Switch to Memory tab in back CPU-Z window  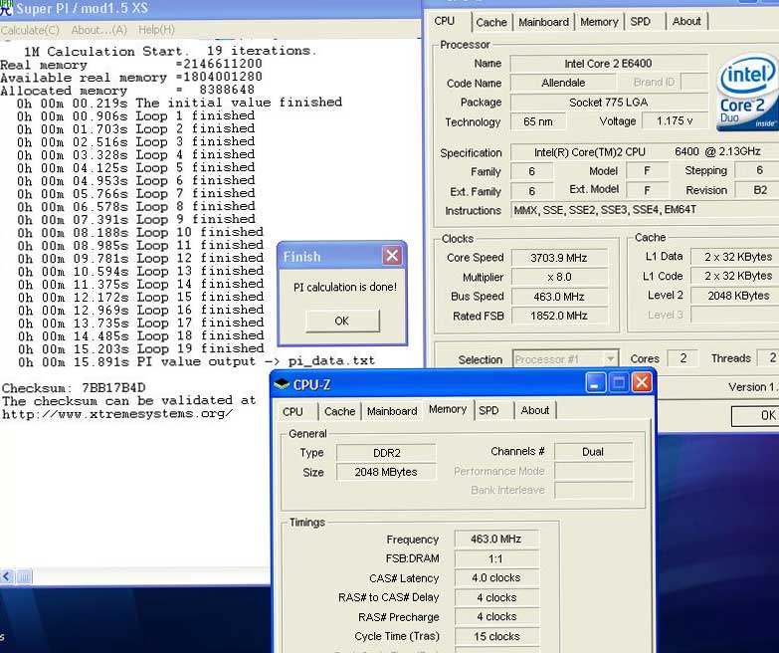click(x=599, y=22)
